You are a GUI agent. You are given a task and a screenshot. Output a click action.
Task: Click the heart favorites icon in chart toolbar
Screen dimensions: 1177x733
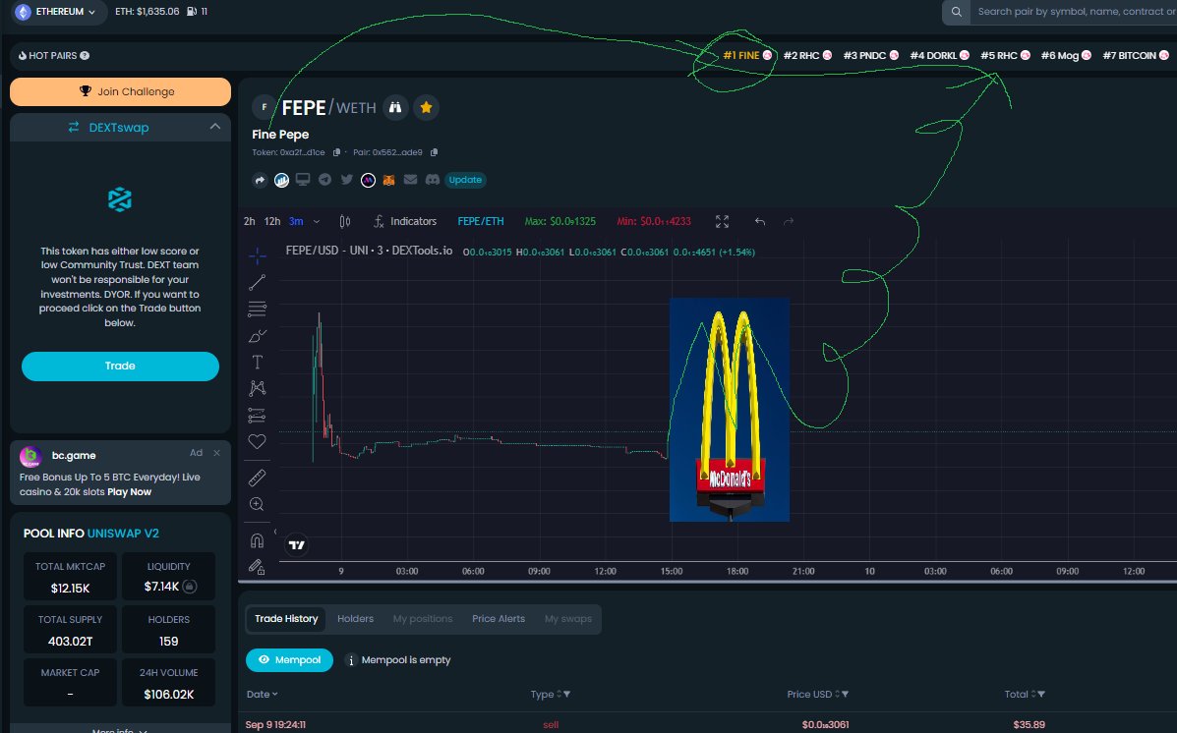[x=257, y=442]
